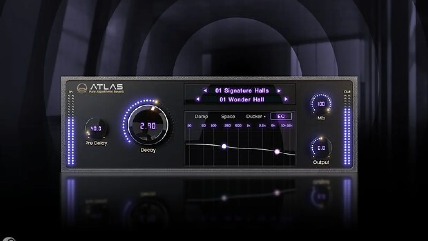This screenshot has height=241, width=428.
Task: Select the high EQ band node
Action: 277,152
